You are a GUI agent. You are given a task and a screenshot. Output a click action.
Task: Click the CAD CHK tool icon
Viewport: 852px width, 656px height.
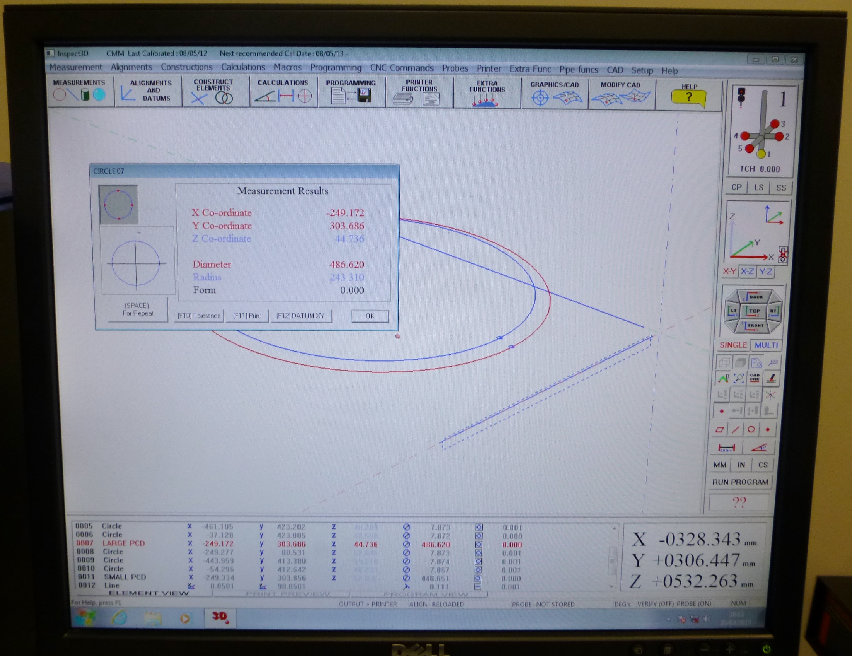pos(755,378)
